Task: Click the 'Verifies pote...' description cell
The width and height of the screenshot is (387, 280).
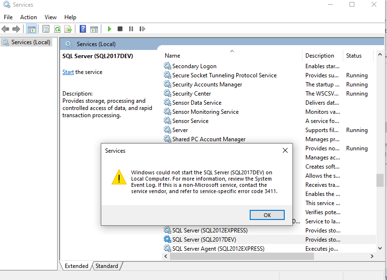Action: click(x=323, y=212)
